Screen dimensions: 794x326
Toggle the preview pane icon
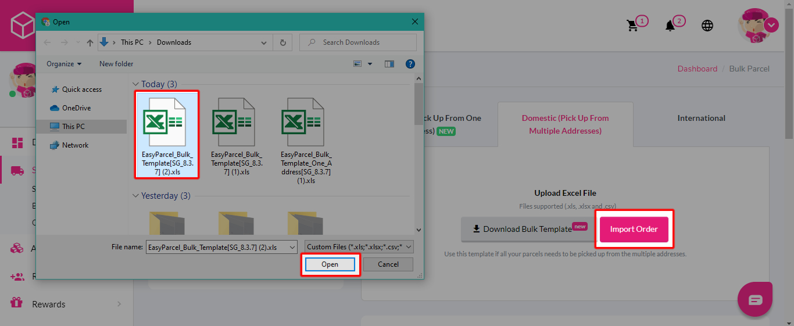389,64
